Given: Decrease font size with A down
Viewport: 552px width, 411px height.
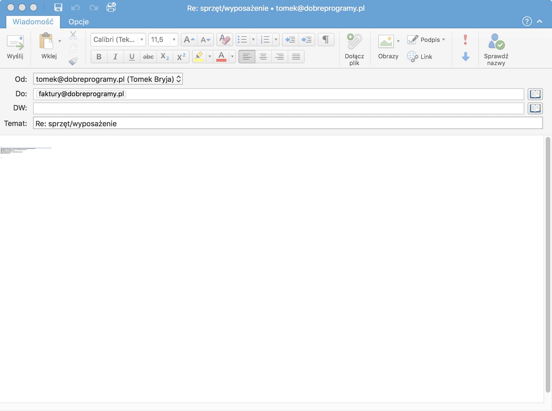Looking at the screenshot, I should [x=205, y=40].
